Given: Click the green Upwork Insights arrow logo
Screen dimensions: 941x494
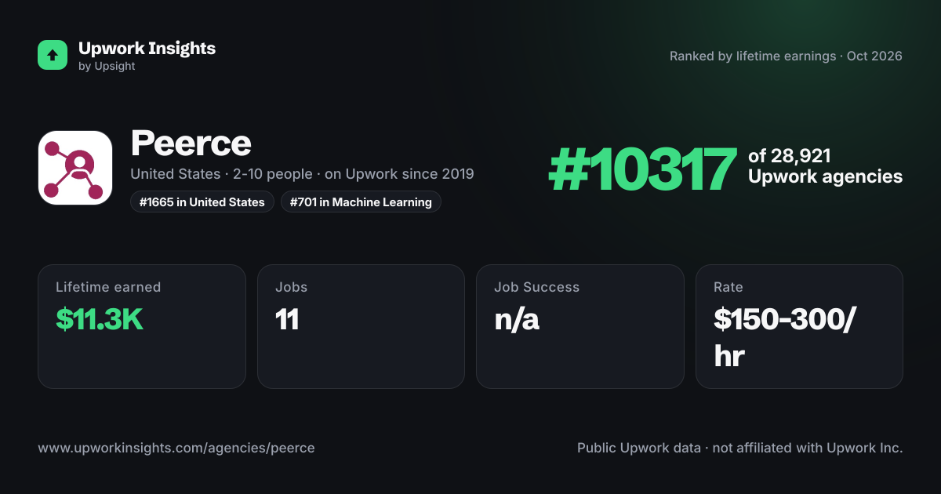Looking at the screenshot, I should (53, 55).
